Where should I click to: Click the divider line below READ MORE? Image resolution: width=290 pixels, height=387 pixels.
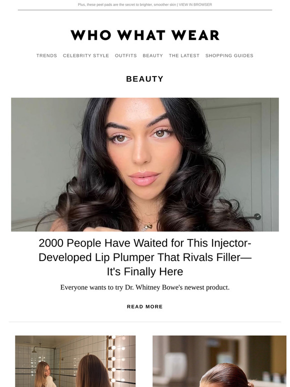pos(145,322)
